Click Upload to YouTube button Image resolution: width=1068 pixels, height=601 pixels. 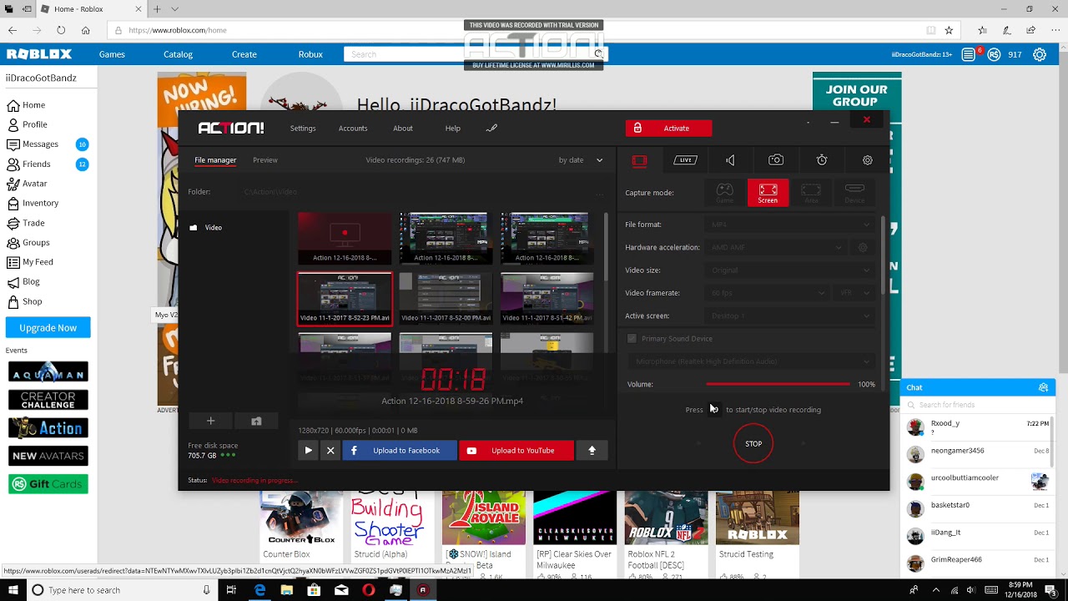(x=516, y=451)
